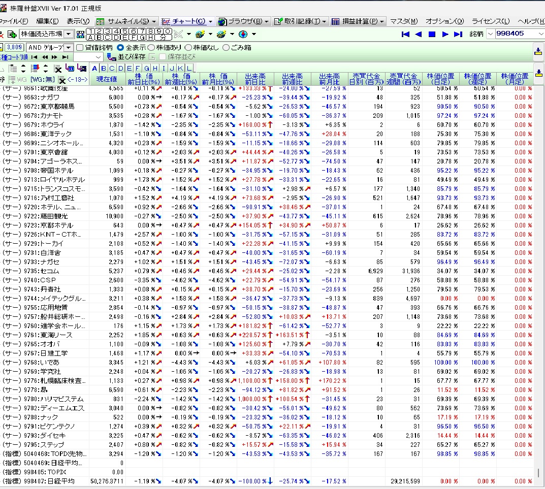Expand the AND グループ combo box
The height and width of the screenshot is (489, 545).
click(x=68, y=47)
